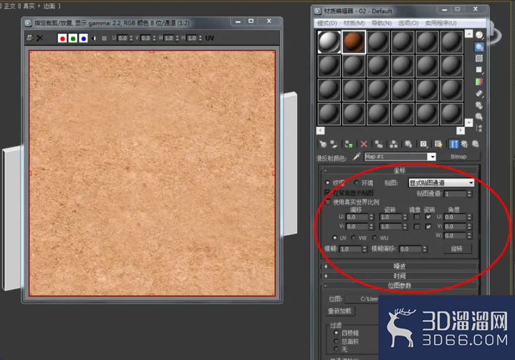Toggle the red channel button
Image resolution: width=515 pixels, height=360 pixels.
pyautogui.click(x=62, y=39)
